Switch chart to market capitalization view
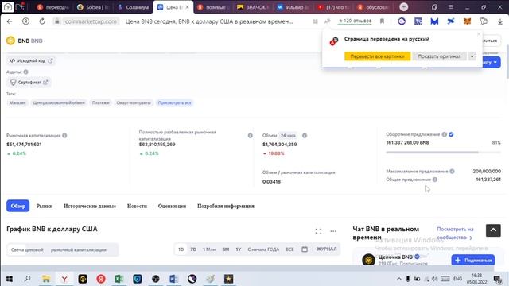509x286 pixels. click(79, 250)
